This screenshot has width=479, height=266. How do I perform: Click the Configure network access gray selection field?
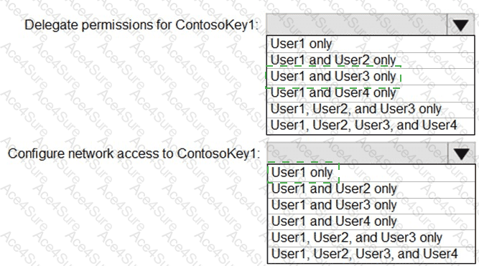357,153
